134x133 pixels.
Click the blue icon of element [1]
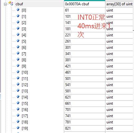coord(18,16)
